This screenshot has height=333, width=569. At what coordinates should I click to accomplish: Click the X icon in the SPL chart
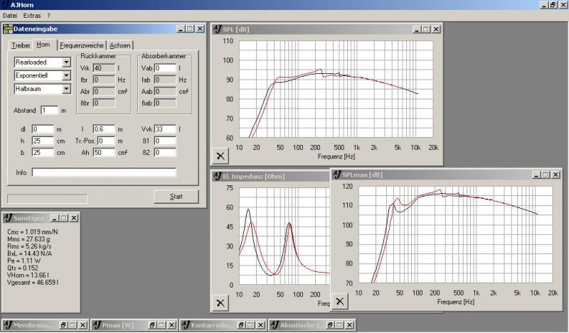click(220, 155)
